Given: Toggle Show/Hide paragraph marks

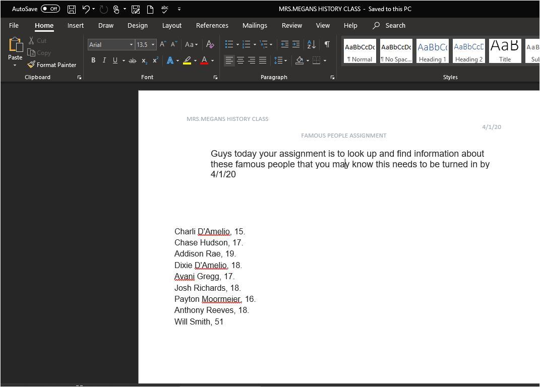Looking at the screenshot, I should click(327, 44).
